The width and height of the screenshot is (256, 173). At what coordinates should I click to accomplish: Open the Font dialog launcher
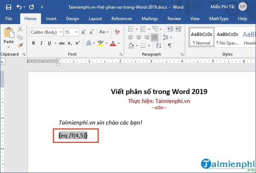tap(121, 54)
